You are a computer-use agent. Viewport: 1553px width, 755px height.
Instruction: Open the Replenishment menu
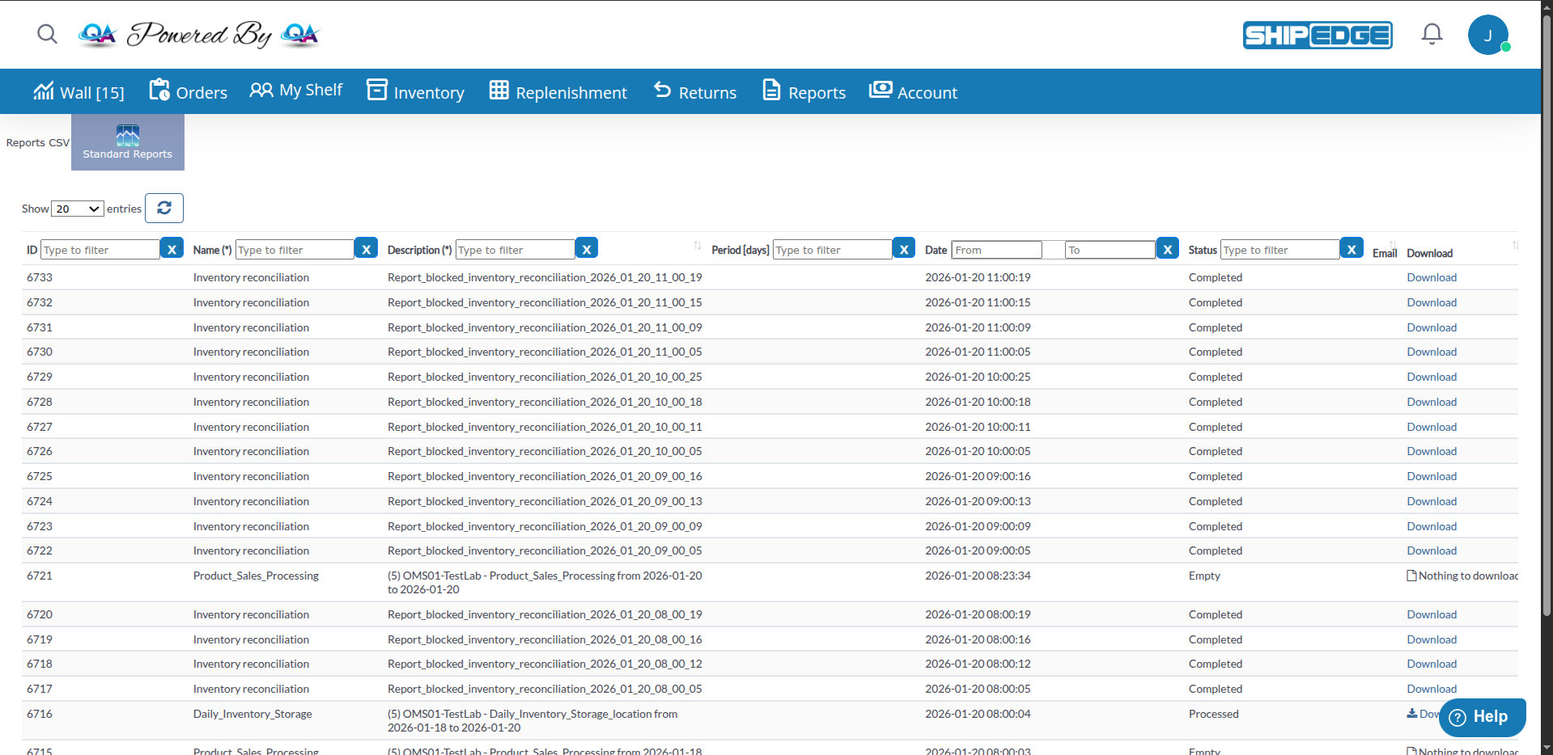point(558,92)
